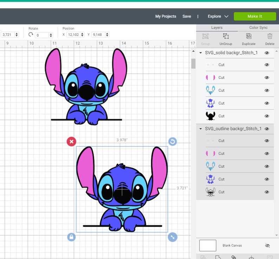Click the height input showing 3,721
The image size is (279, 259).
(8, 34)
